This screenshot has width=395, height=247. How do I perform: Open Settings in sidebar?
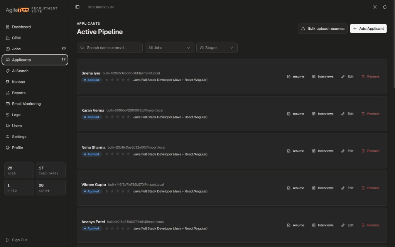pos(35,137)
